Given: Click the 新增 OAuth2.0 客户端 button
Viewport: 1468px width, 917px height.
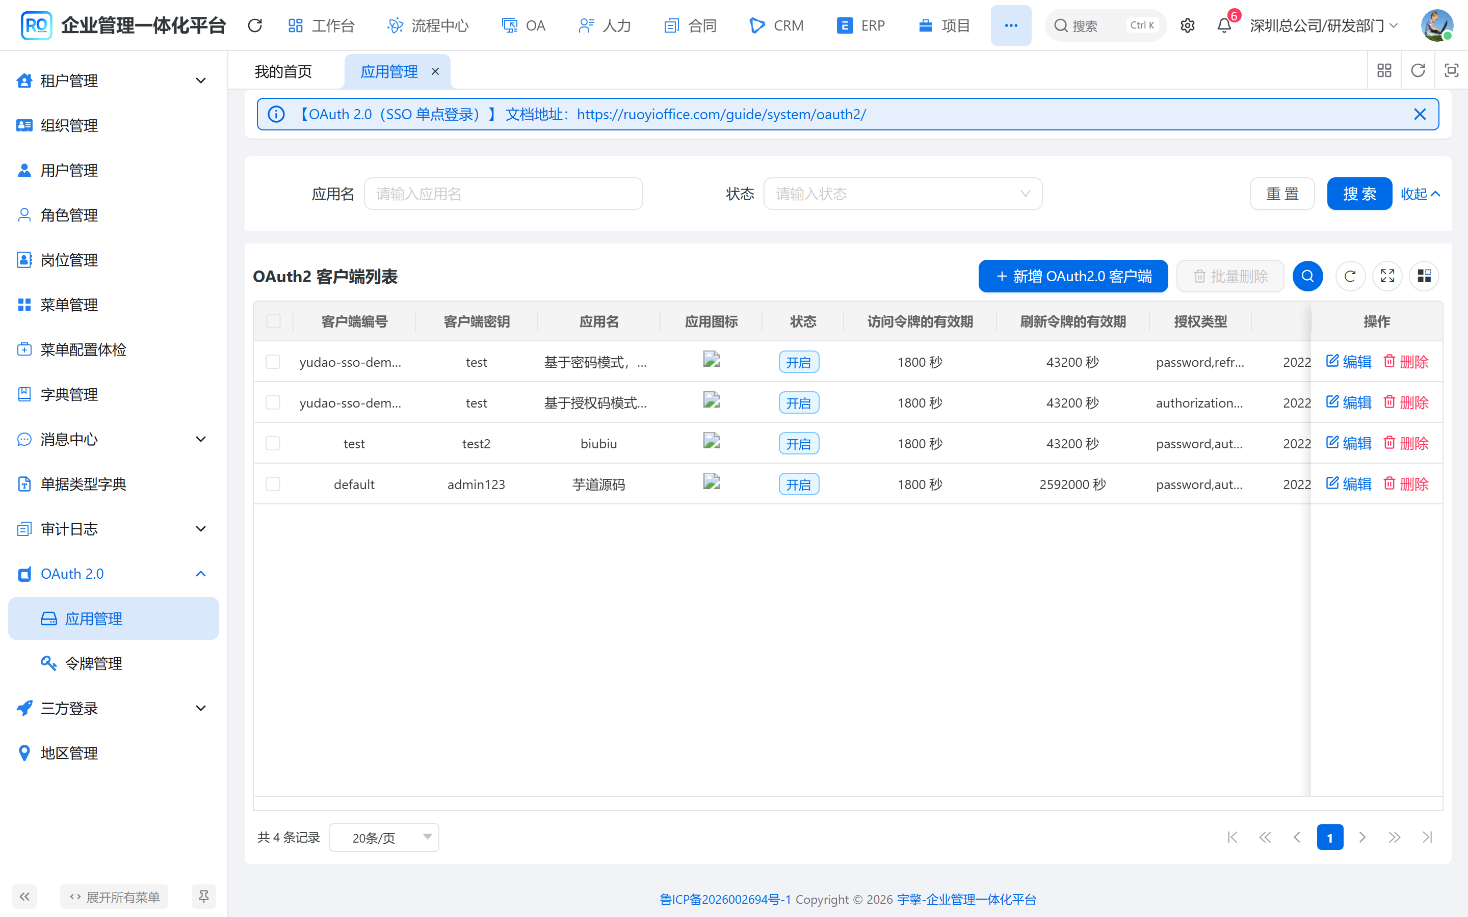Looking at the screenshot, I should tap(1073, 277).
